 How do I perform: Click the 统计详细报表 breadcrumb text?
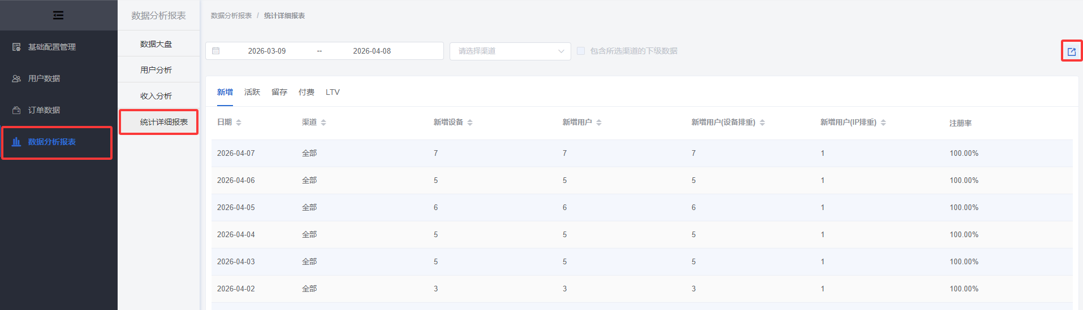click(x=284, y=16)
